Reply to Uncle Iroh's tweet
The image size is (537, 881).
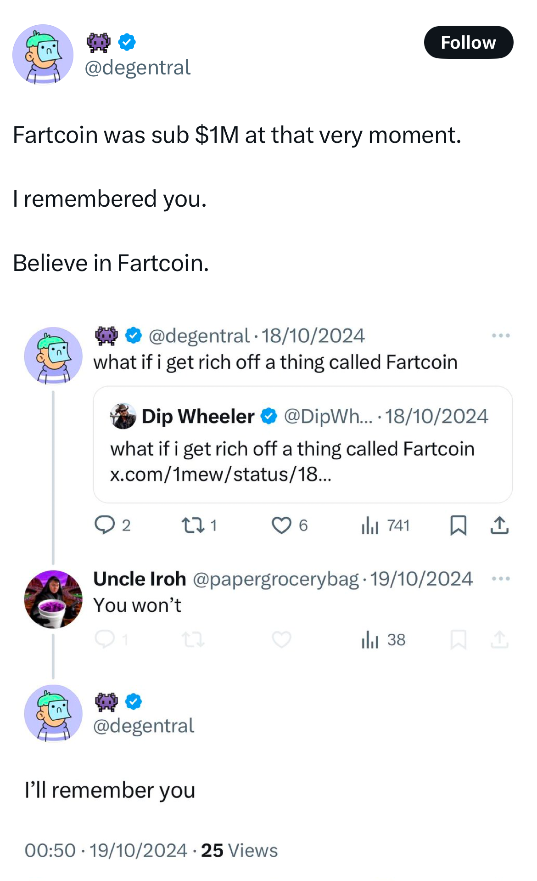coord(105,639)
